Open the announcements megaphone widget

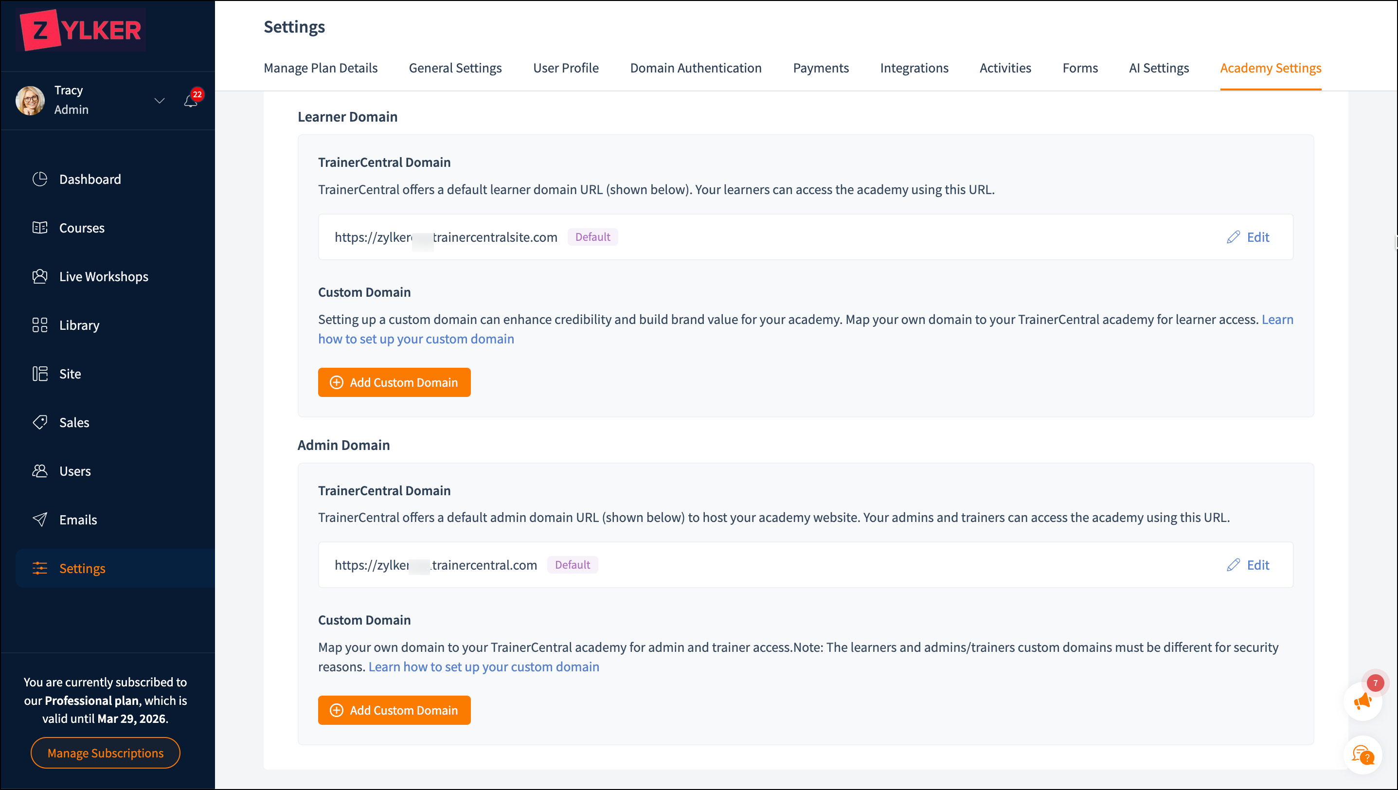[x=1362, y=701]
